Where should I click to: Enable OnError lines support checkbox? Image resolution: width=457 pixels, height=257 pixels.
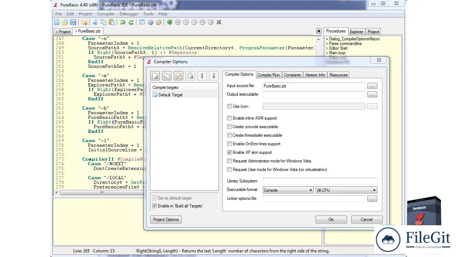[x=230, y=144]
